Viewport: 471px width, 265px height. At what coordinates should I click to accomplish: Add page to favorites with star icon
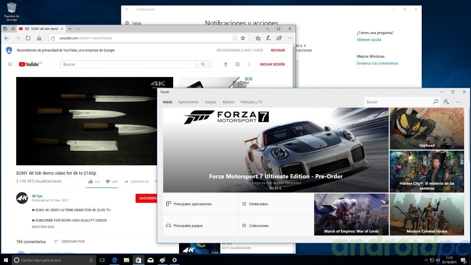[x=243, y=38]
